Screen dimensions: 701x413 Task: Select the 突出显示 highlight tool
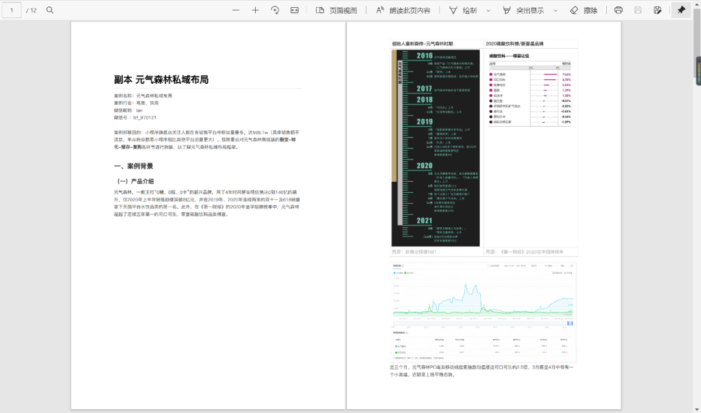click(x=524, y=10)
